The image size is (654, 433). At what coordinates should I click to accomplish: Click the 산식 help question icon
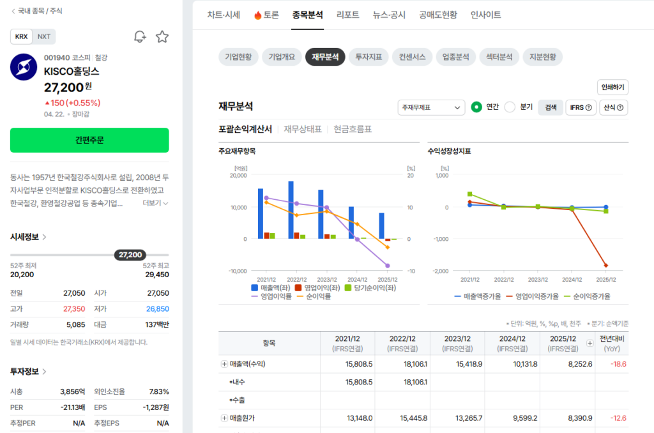pos(620,108)
